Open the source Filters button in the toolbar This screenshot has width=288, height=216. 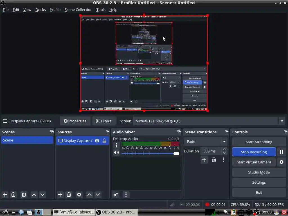tap(104, 121)
